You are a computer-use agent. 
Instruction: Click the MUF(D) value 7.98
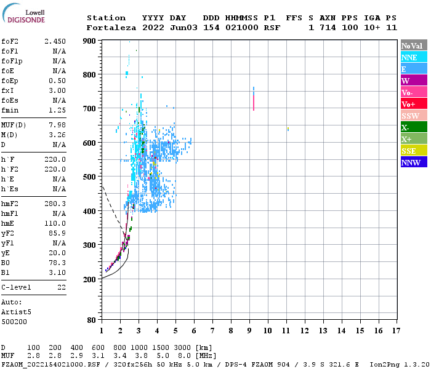(x=57, y=125)
